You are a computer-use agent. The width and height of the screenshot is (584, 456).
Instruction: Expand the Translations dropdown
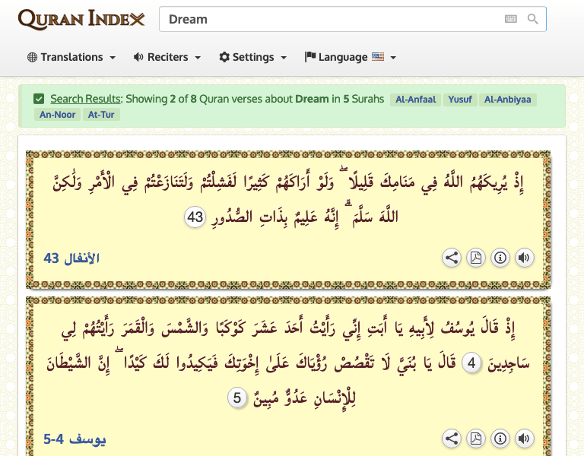pos(71,57)
